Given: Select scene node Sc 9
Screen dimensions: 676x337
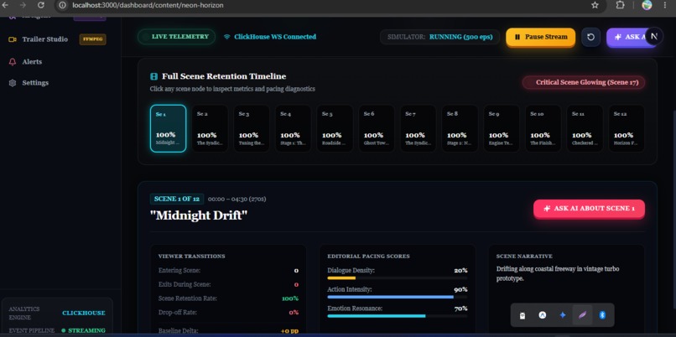Looking at the screenshot, I should pos(502,128).
